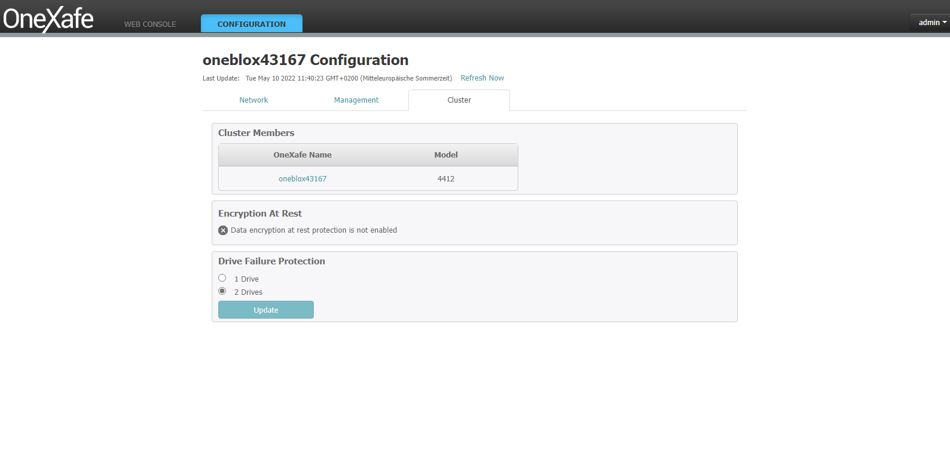
Task: Click the OneXafe Name column header
Action: tap(303, 155)
